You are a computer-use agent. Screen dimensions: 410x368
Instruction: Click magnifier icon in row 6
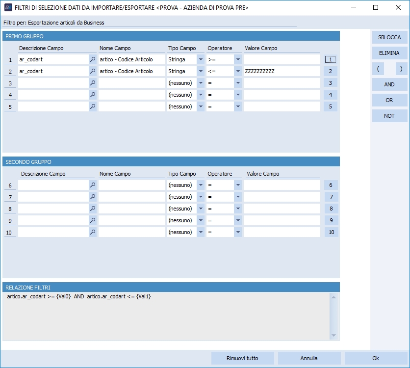pos(92,185)
